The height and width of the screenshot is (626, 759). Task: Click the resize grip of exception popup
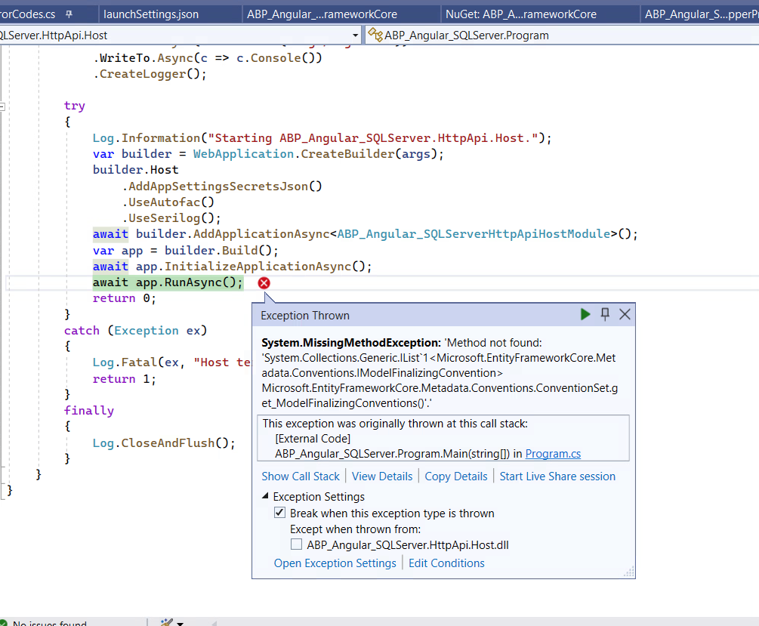[628, 572]
